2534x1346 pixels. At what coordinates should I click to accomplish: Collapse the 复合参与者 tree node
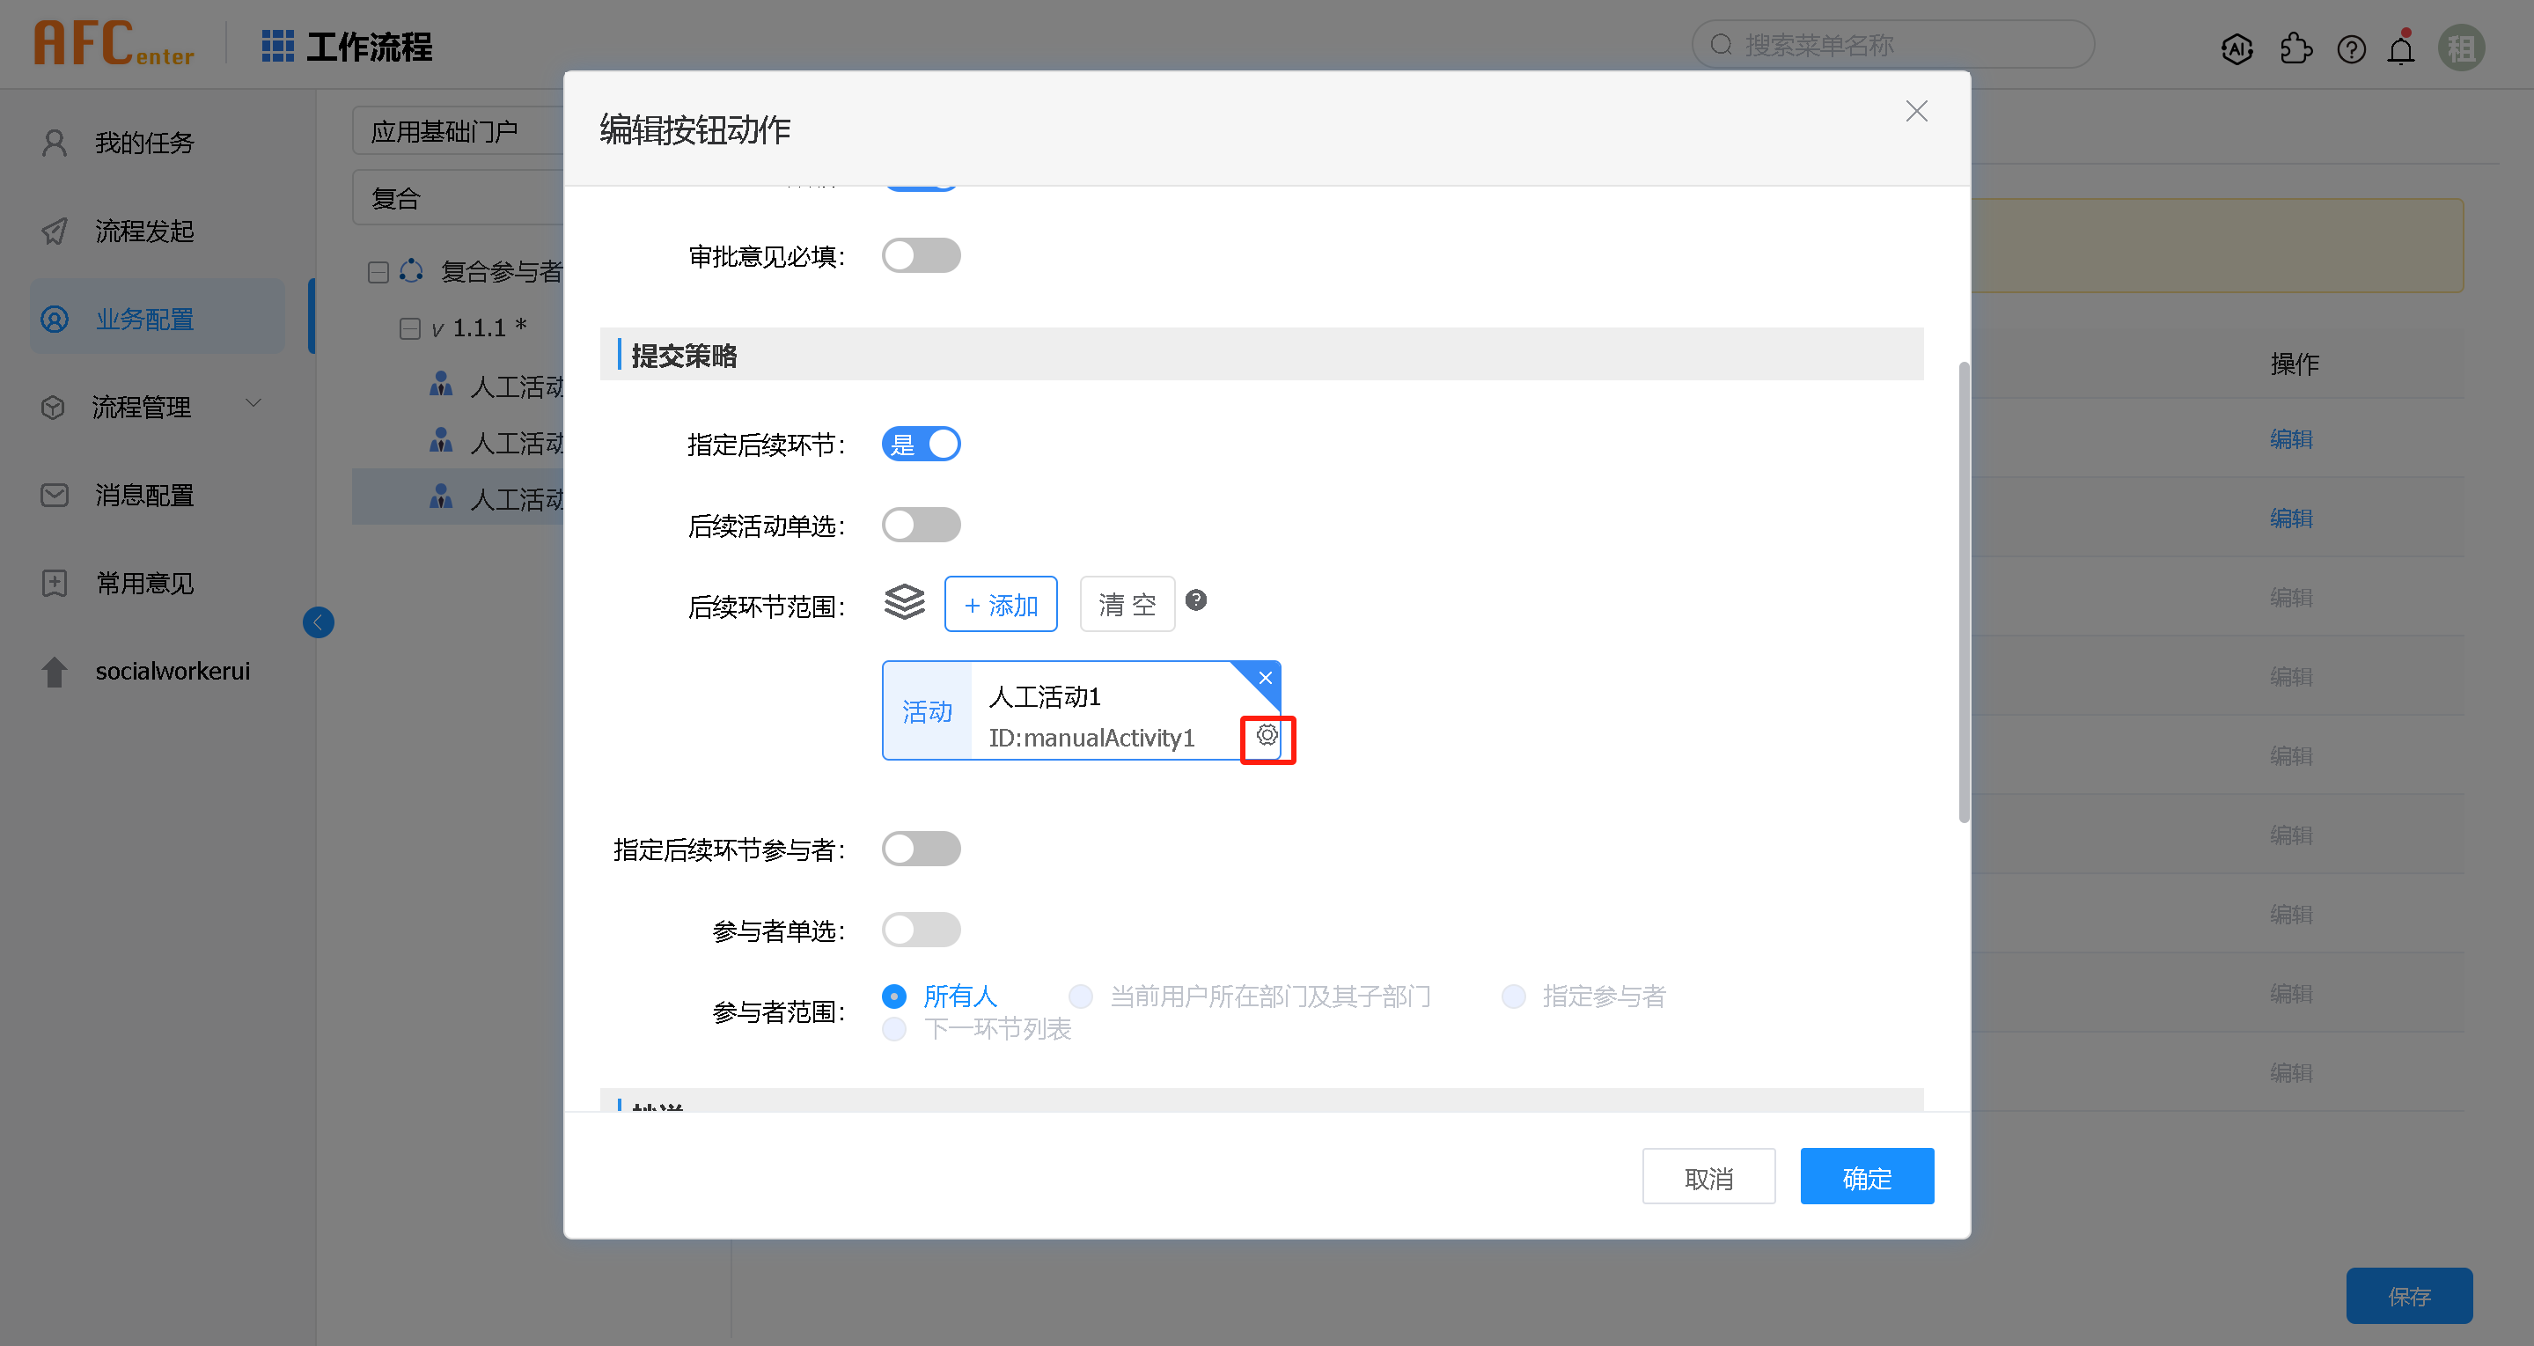coord(378,273)
